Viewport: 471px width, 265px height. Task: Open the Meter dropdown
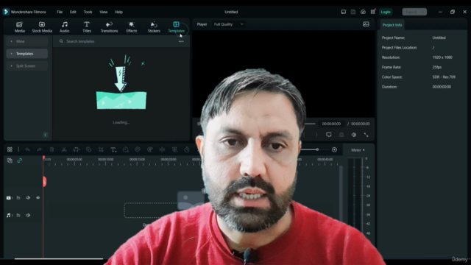[x=358, y=150]
